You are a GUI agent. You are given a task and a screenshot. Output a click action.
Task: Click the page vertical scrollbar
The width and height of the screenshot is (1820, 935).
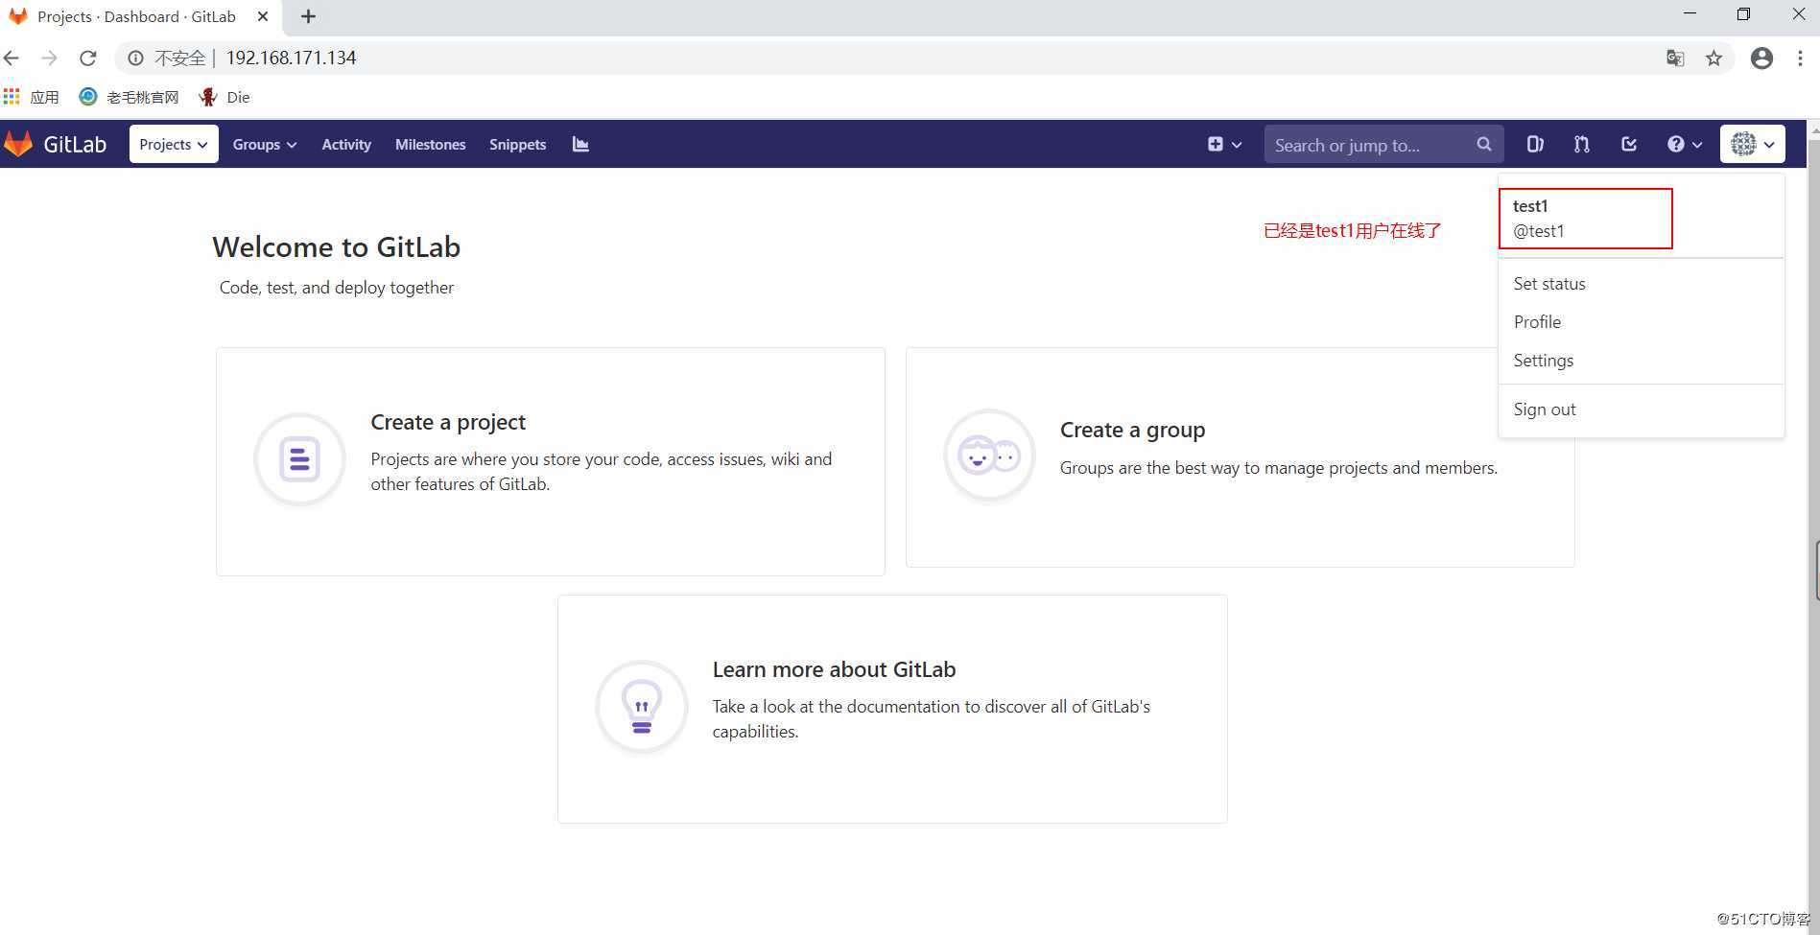(1813, 527)
